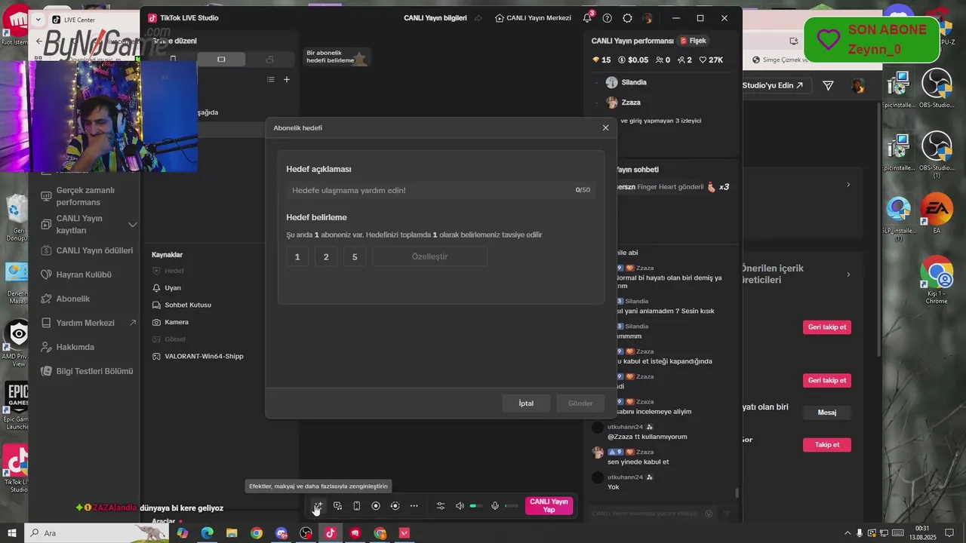966x543 pixels.
Task: Open notifications bell with badge
Action: click(587, 18)
